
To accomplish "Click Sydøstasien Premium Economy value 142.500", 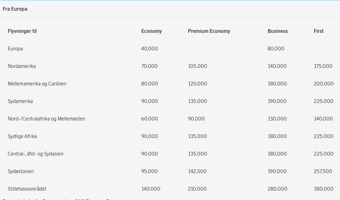I will pos(197,171).
